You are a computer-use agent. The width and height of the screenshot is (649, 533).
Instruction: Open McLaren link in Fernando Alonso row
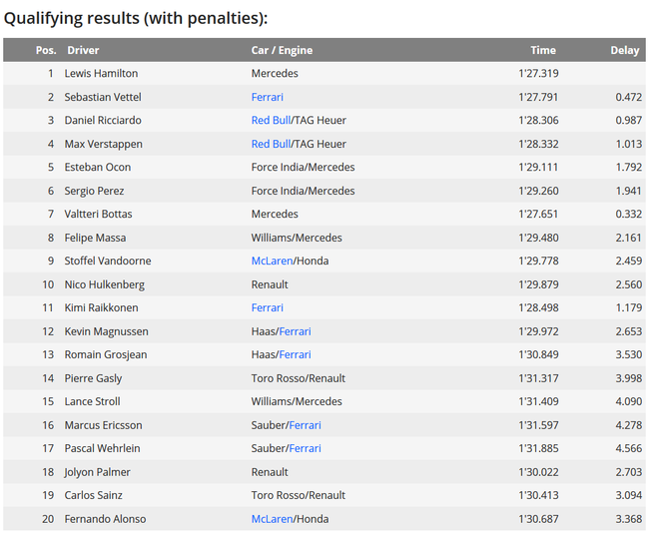pos(272,518)
